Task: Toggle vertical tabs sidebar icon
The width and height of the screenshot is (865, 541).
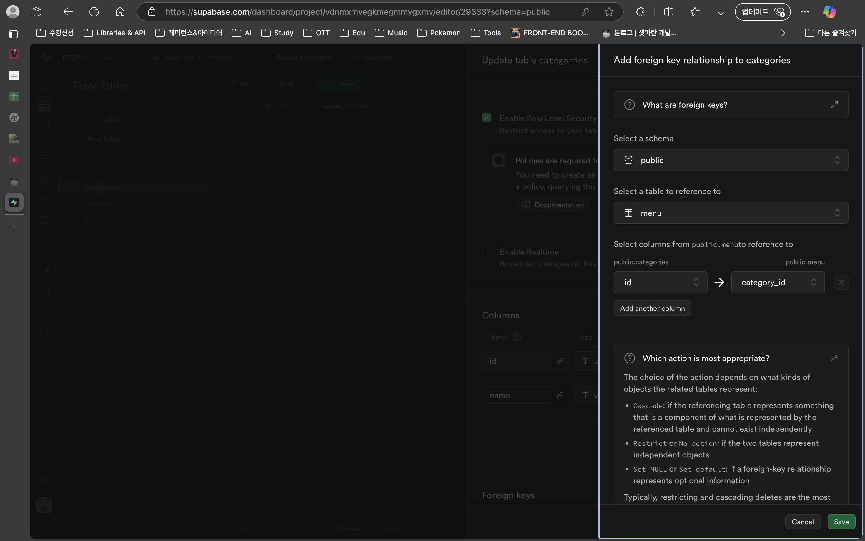Action: (14, 34)
